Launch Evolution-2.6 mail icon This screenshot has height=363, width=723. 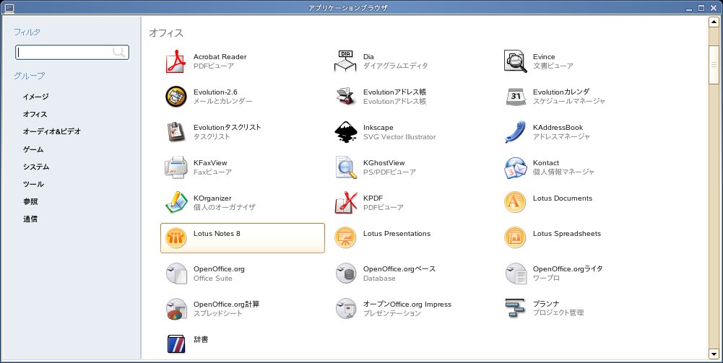tap(176, 97)
